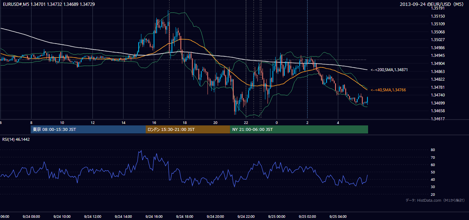Click price scale value 1.35109
The image size is (469, 220).
click(x=438, y=24)
